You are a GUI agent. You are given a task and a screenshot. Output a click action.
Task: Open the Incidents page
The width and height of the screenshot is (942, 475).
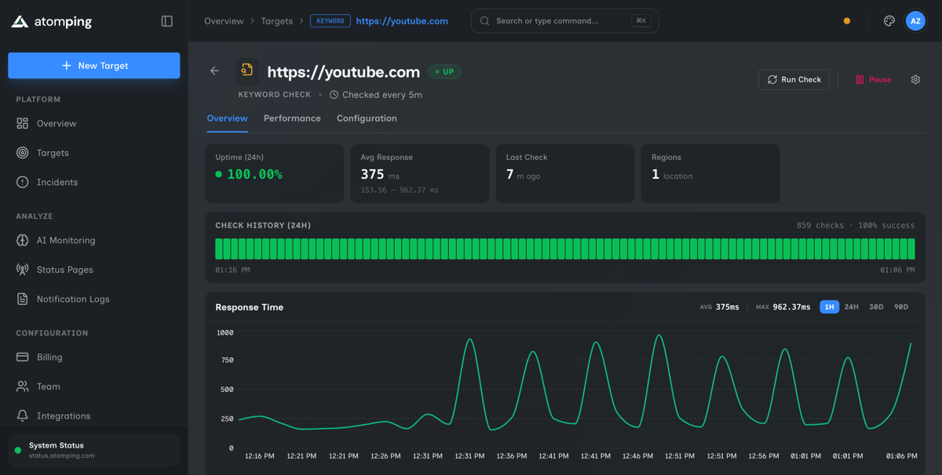57,182
